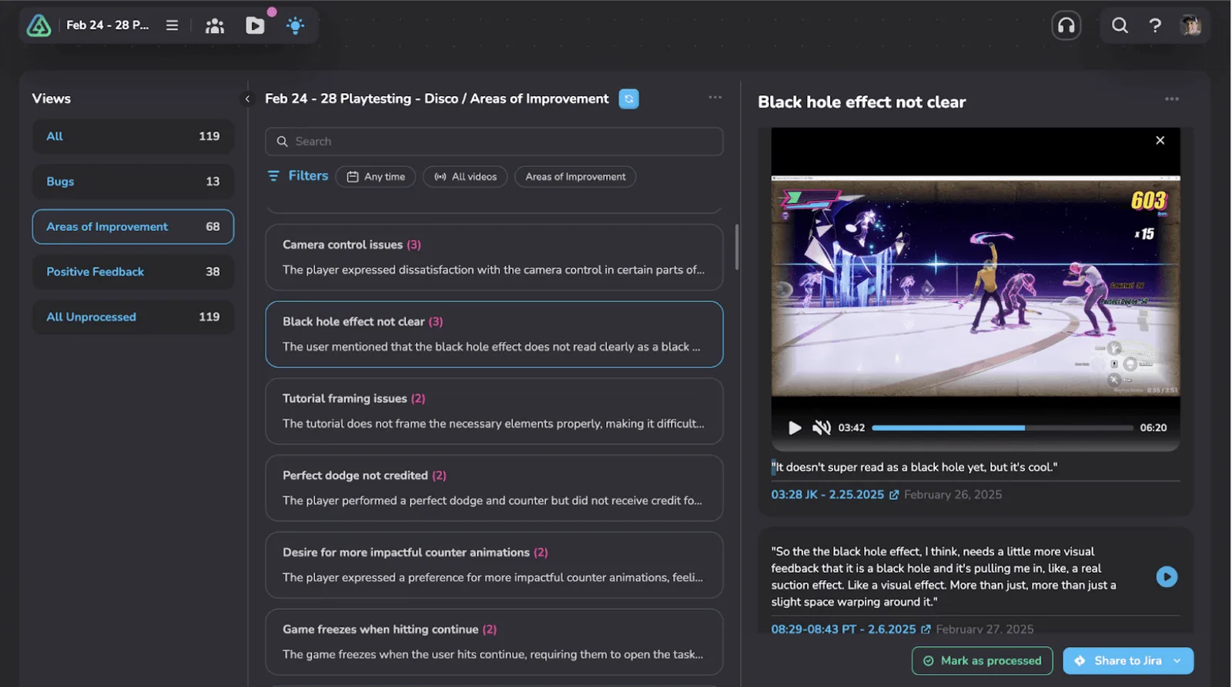
Task: Open the hamburger menu next to project name
Action: click(x=172, y=25)
